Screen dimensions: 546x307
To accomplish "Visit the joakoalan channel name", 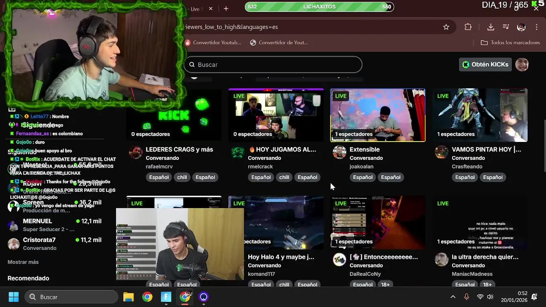I will pos(361,166).
